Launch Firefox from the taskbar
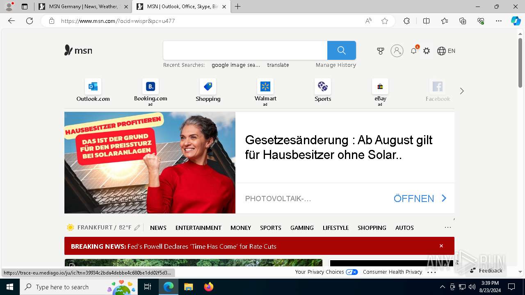Viewport: 525px width, 295px height. tap(208, 287)
